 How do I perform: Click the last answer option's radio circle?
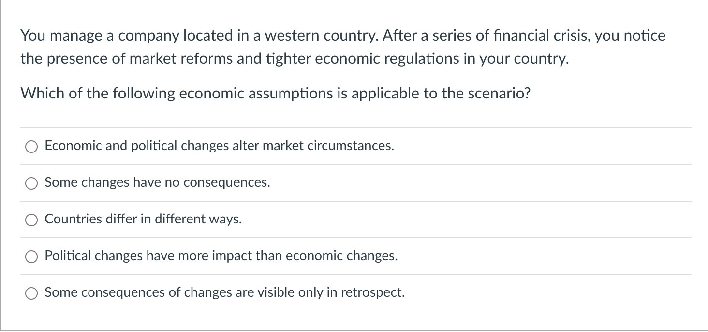click(31, 293)
